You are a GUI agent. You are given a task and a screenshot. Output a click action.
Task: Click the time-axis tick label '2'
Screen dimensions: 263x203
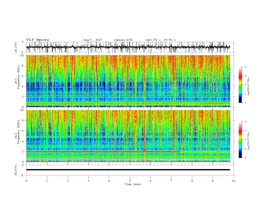coord(68,181)
